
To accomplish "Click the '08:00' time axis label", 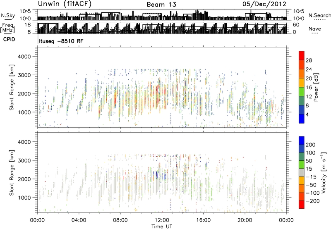I will [x=120, y=220].
